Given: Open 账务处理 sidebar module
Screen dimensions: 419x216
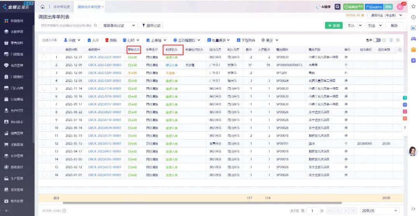Looking at the screenshot, I should (14, 201).
